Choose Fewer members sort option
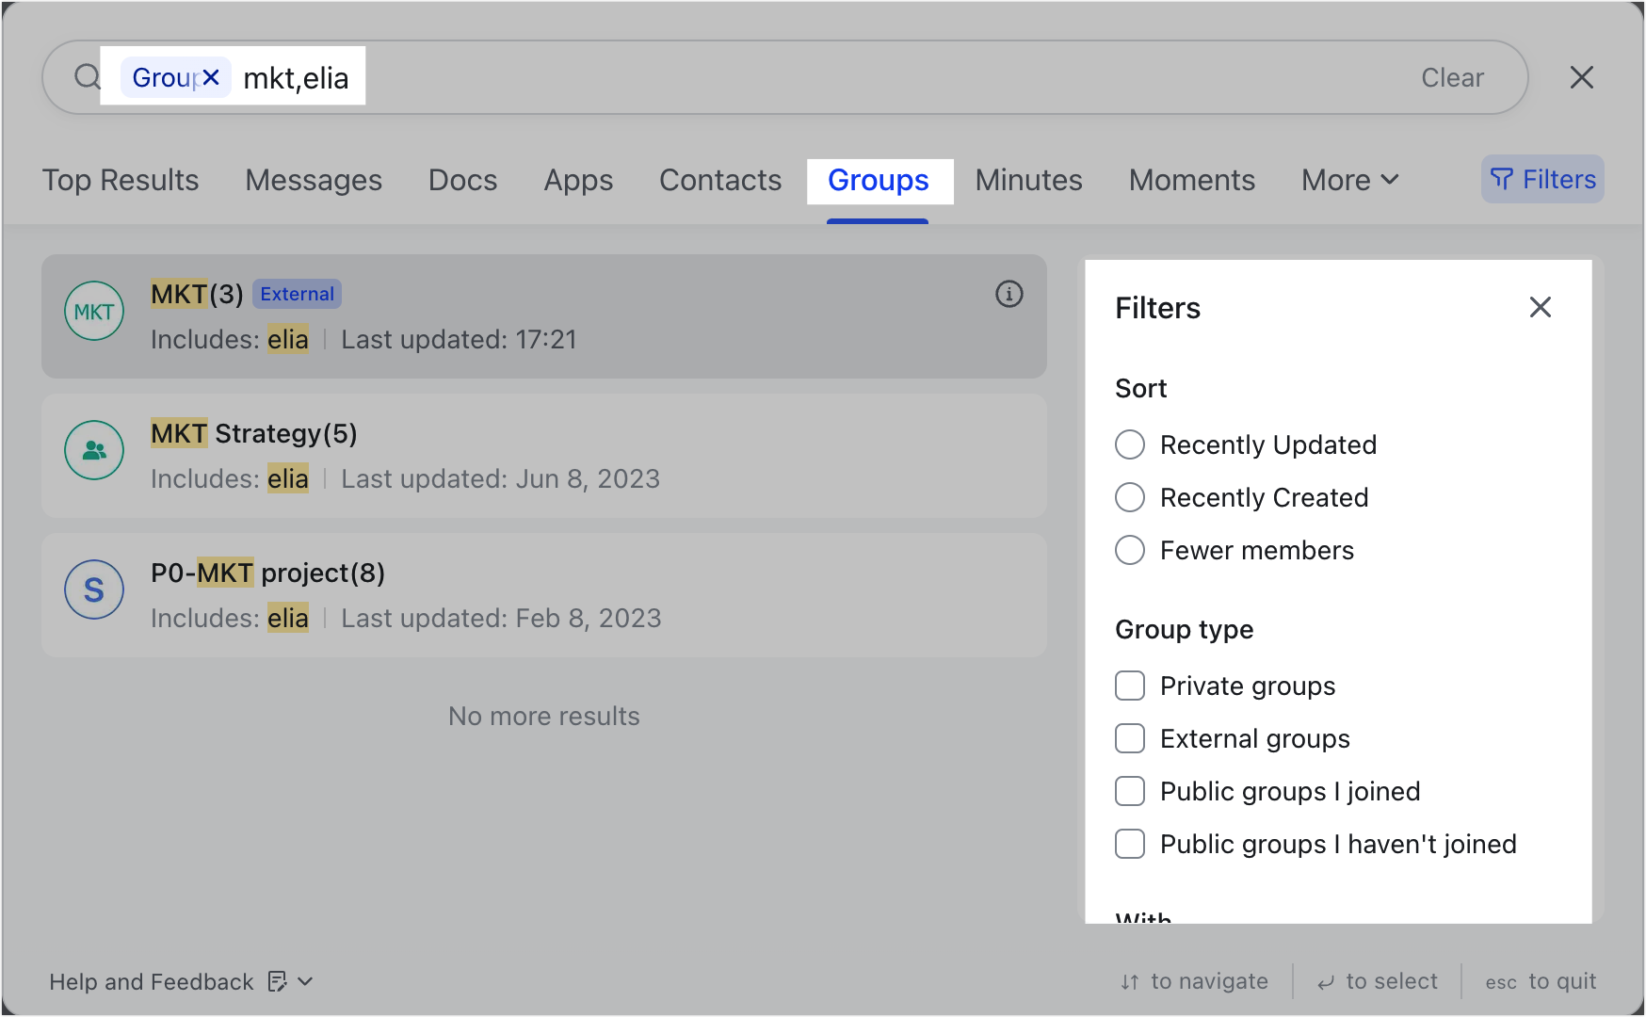This screenshot has width=1646, height=1017. 1130,550
